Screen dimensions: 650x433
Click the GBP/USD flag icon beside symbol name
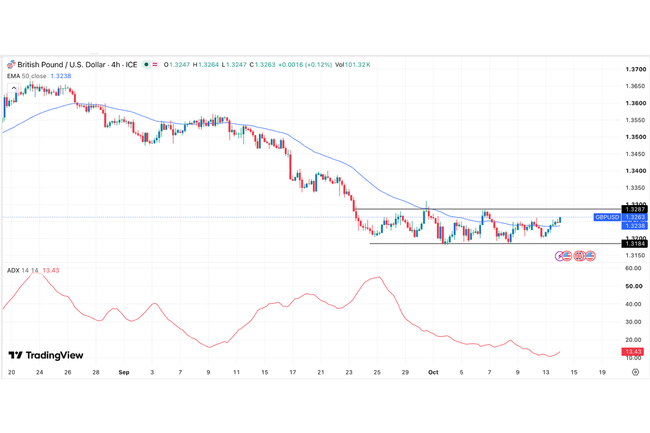[11, 64]
